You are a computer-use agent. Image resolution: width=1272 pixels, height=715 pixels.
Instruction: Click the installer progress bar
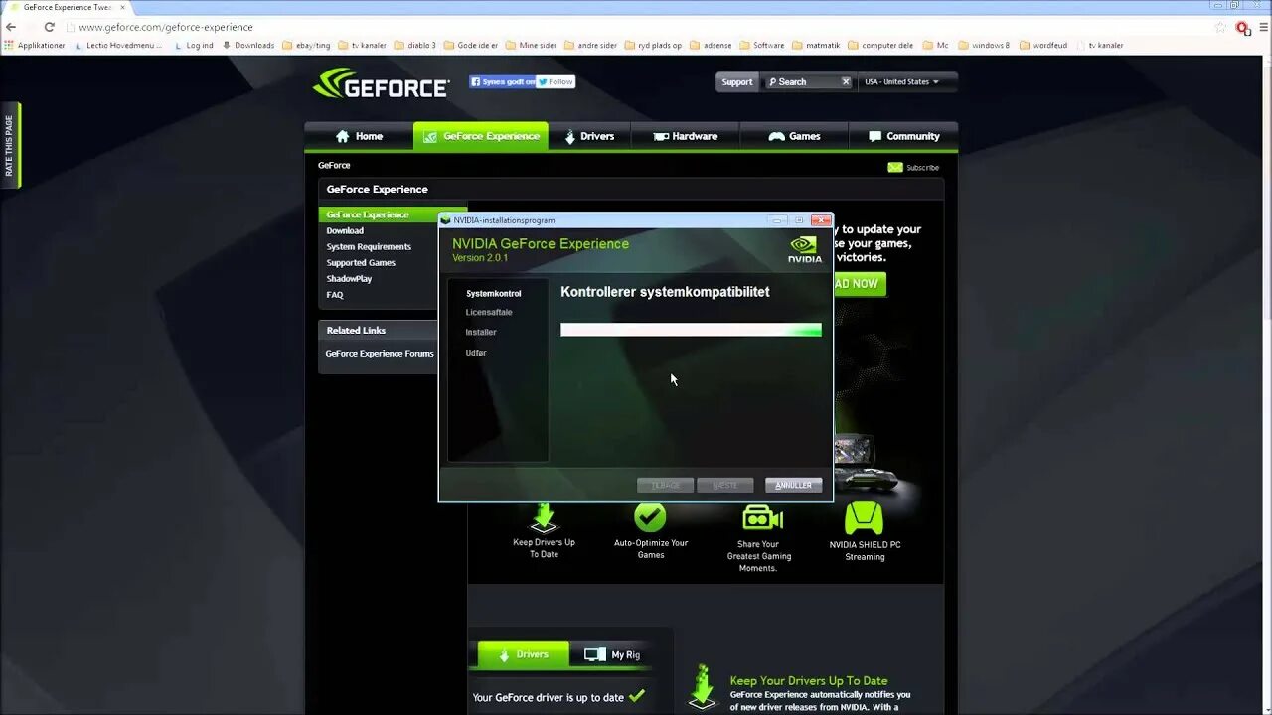[x=691, y=330]
